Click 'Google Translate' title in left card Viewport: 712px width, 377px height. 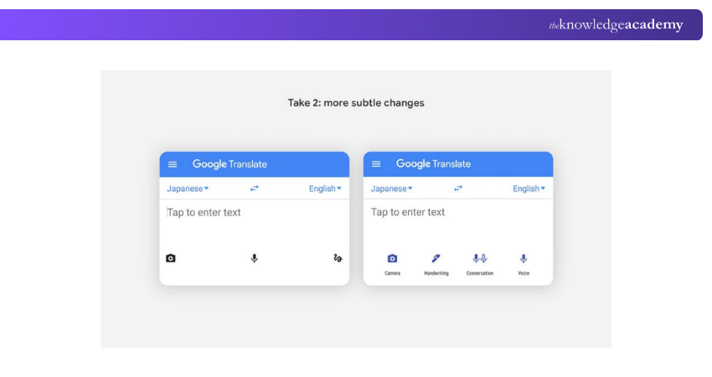(x=230, y=164)
